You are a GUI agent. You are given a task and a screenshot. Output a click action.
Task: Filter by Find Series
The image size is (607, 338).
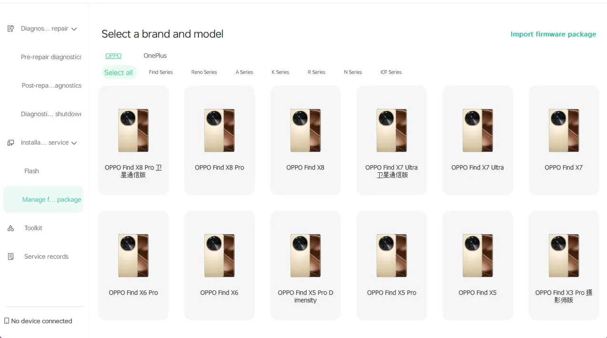(161, 72)
